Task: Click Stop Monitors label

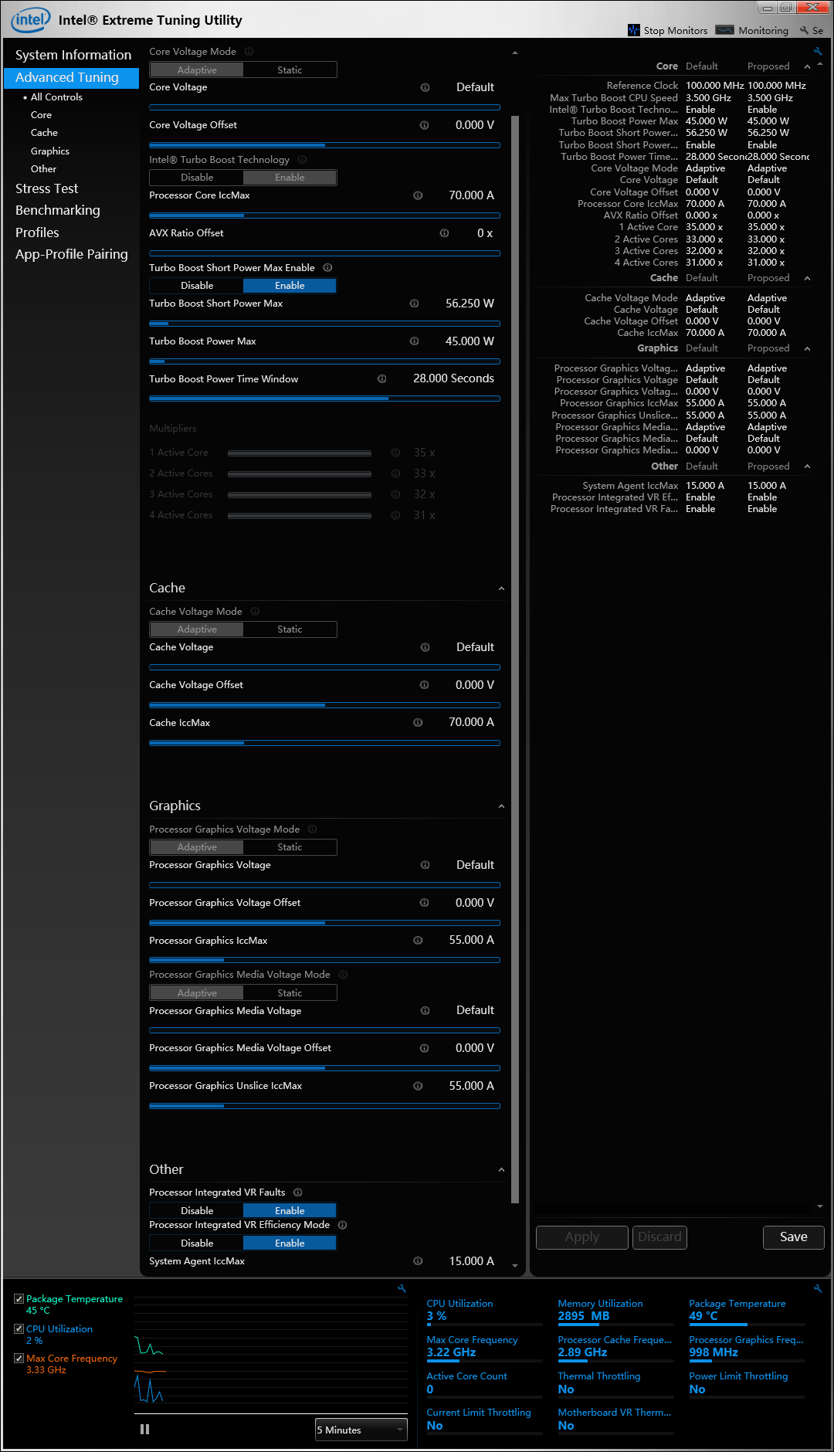Action: 676,31
